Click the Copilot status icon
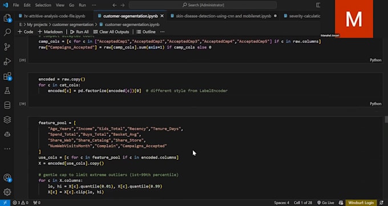This screenshot has height=206, width=388. pos(341,203)
